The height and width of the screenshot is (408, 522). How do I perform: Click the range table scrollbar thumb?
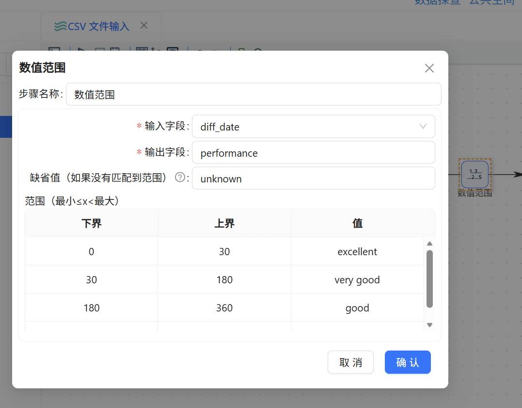click(x=429, y=279)
